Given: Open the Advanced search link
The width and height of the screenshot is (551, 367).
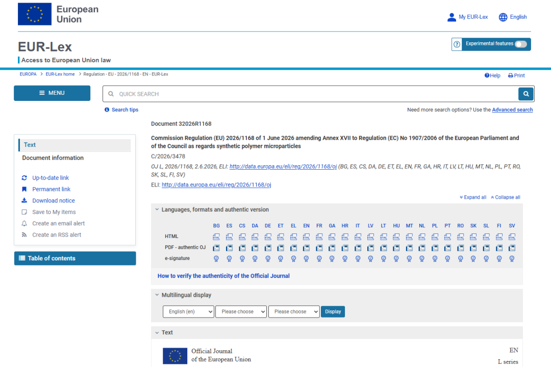Looking at the screenshot, I should [512, 110].
